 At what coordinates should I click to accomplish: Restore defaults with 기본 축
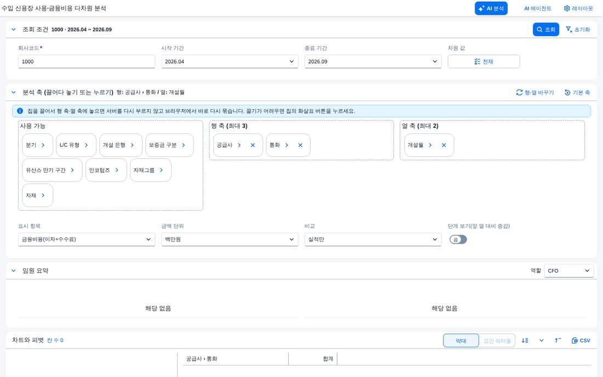pos(577,92)
